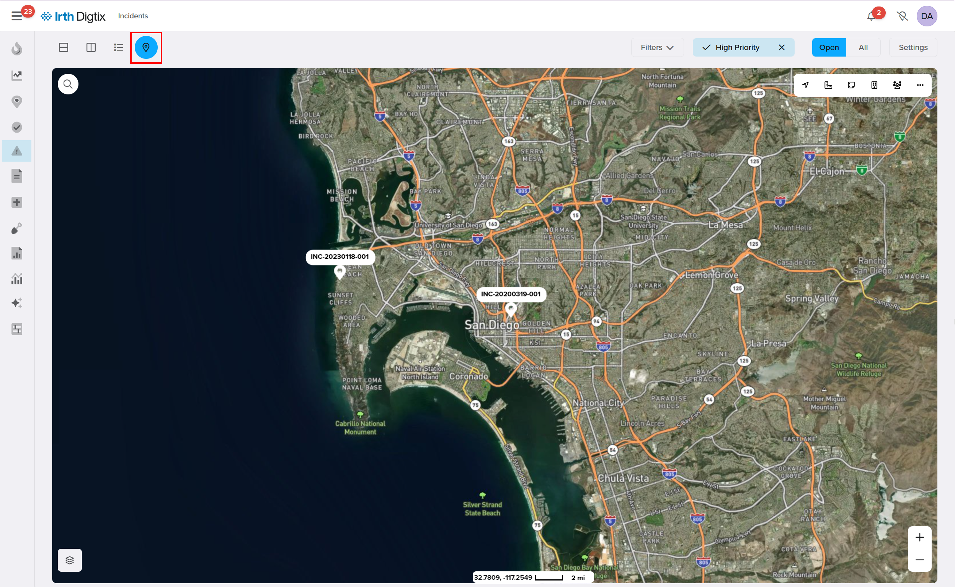The width and height of the screenshot is (955, 587).
Task: Open the notifications bell
Action: point(871,16)
